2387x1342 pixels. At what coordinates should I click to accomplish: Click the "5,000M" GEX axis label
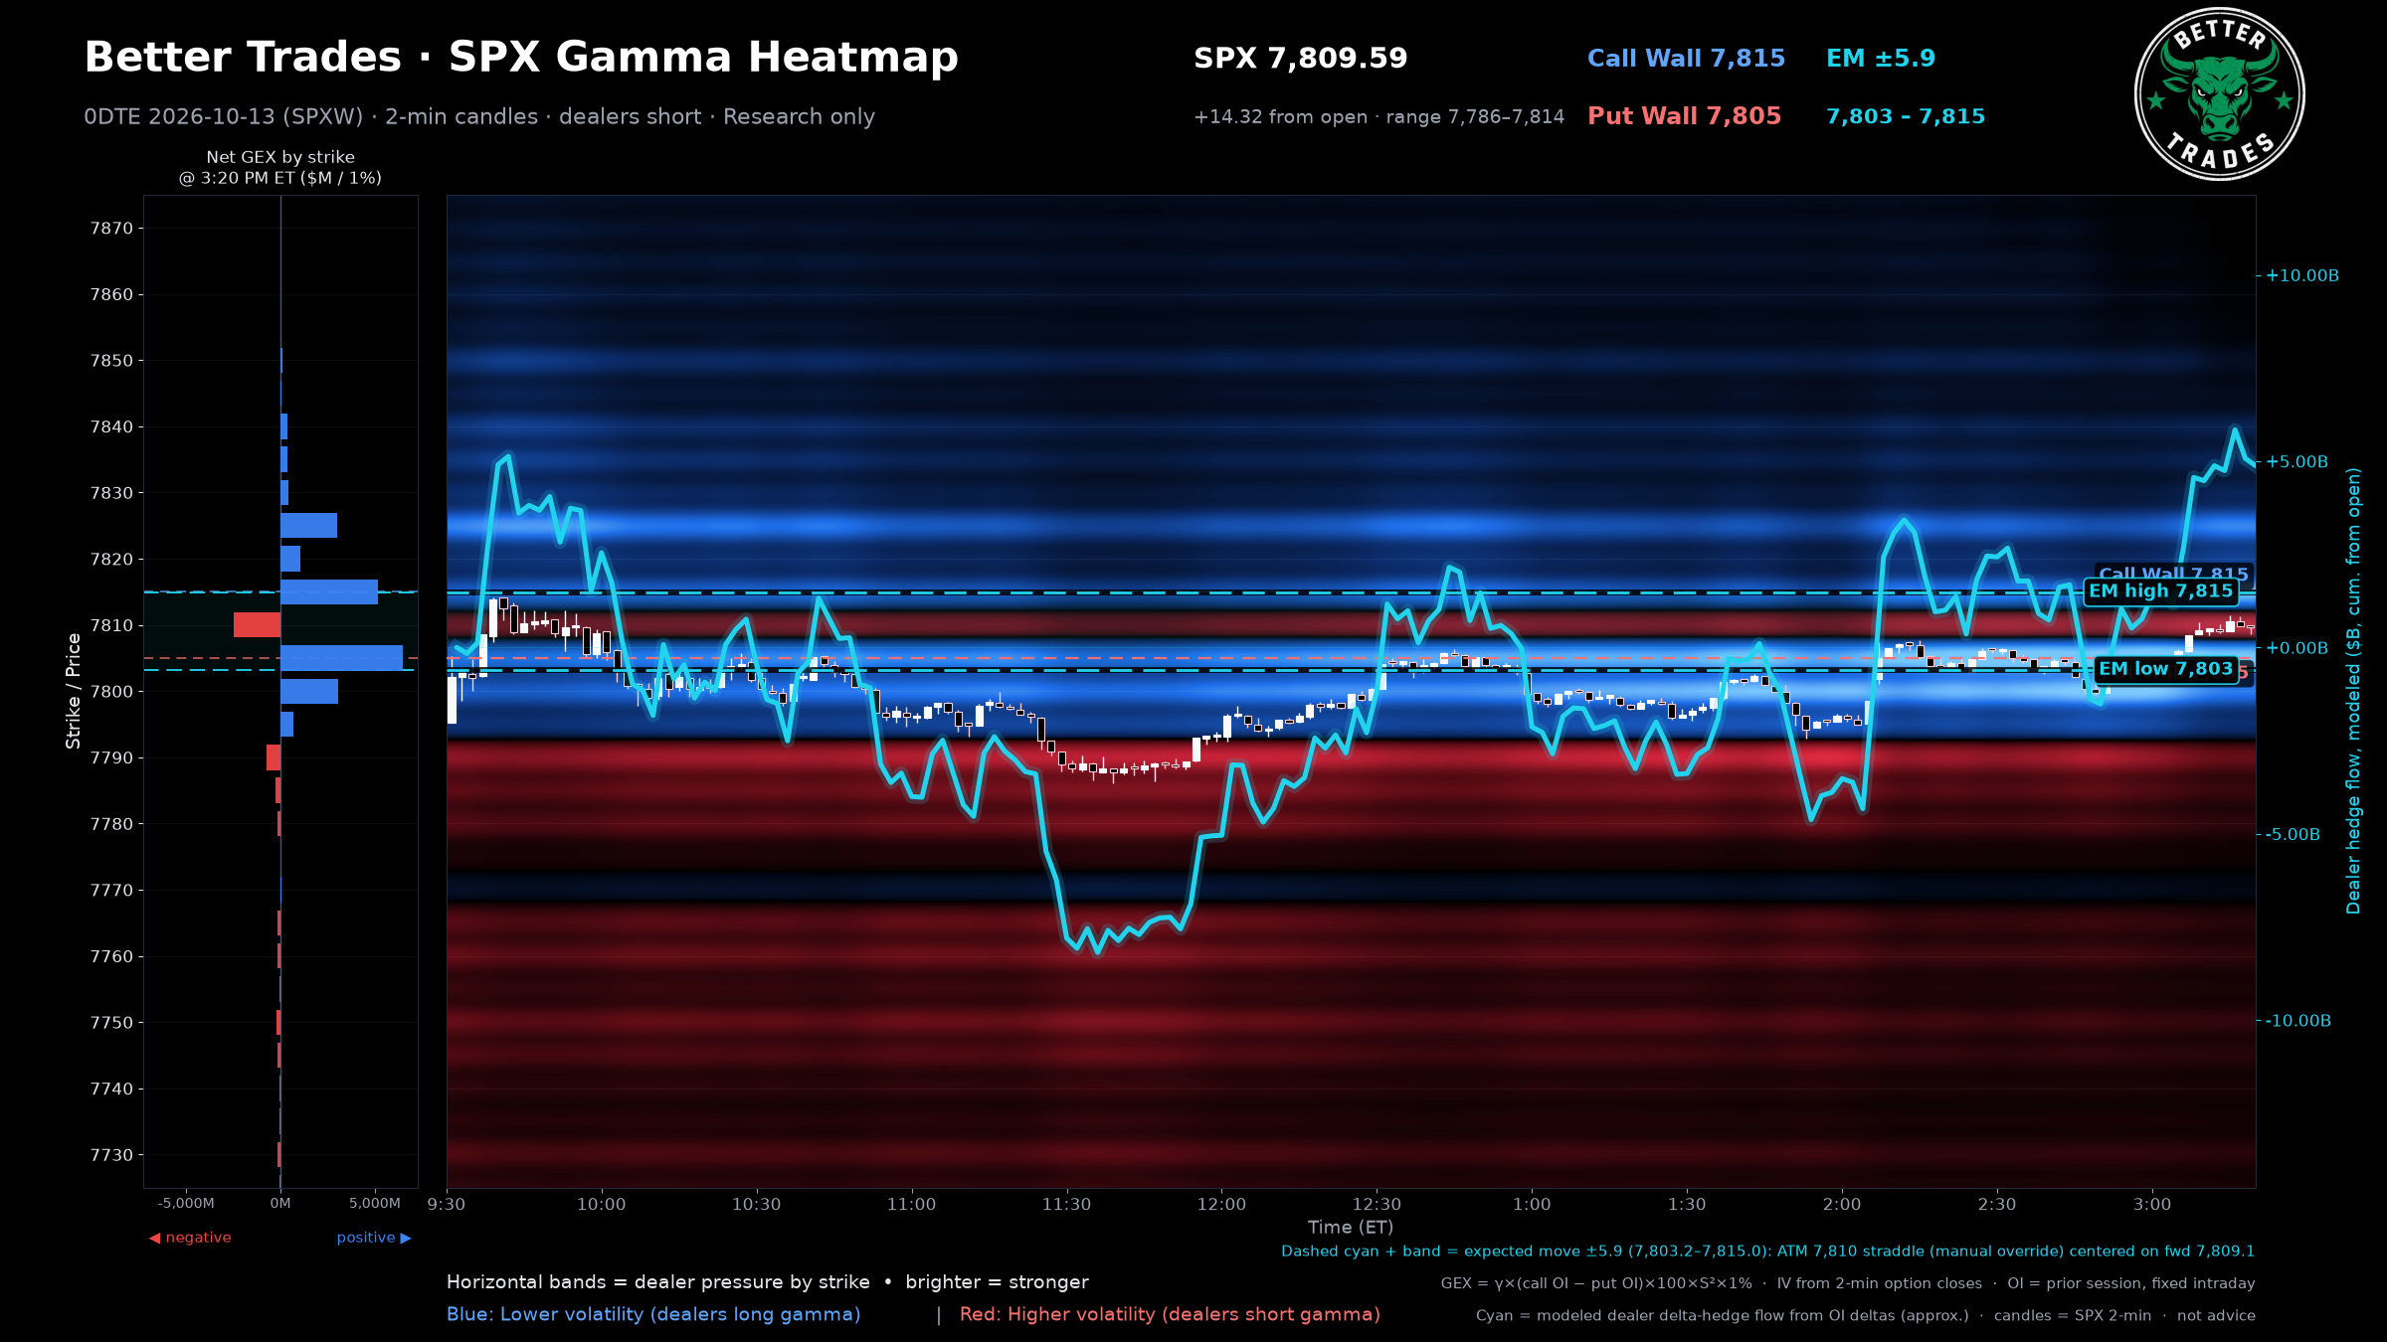click(x=375, y=1204)
